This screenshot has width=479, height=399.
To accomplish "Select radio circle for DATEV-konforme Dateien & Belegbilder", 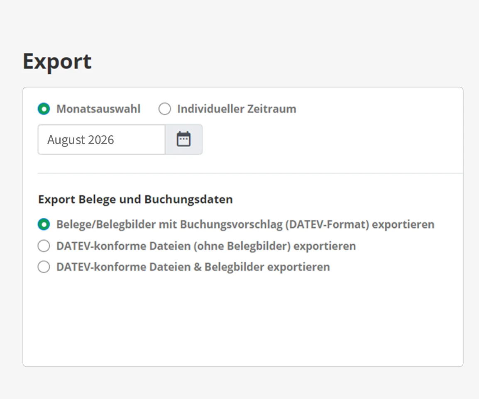I will click(44, 267).
